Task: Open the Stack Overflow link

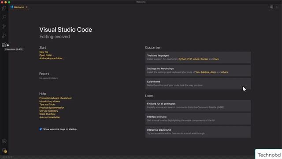Action: click(x=48, y=114)
